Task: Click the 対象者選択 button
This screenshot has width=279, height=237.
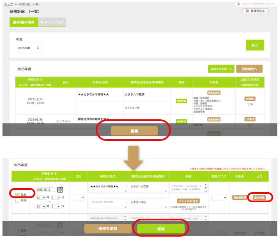Action: (239, 198)
